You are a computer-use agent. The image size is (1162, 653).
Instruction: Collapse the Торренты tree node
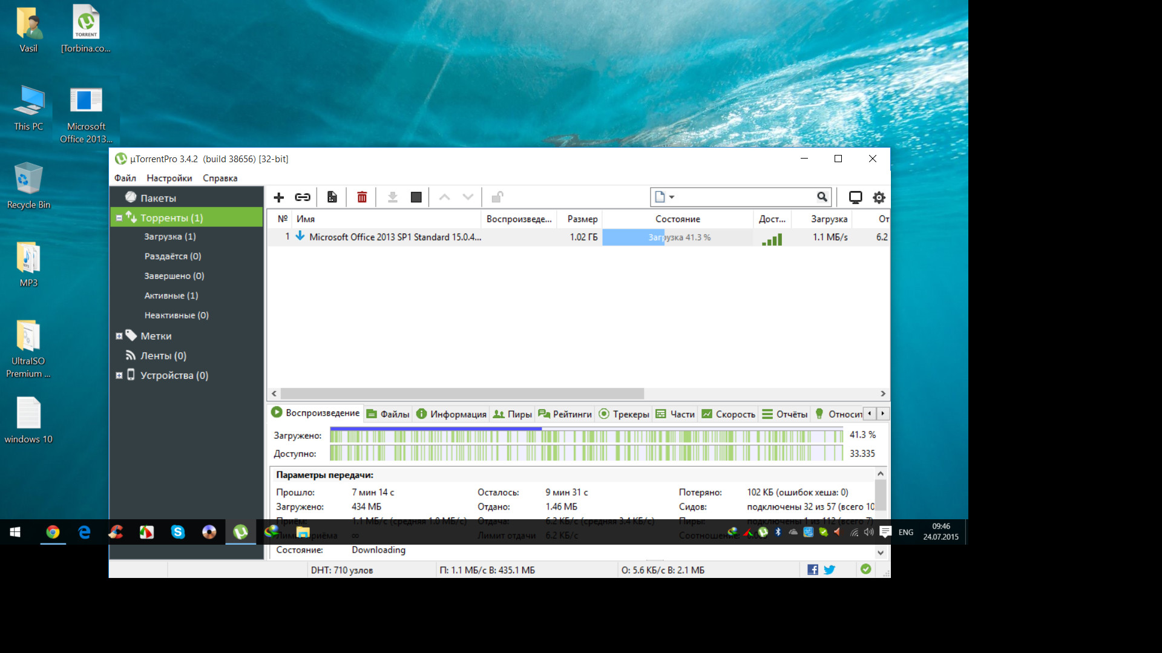coord(119,218)
